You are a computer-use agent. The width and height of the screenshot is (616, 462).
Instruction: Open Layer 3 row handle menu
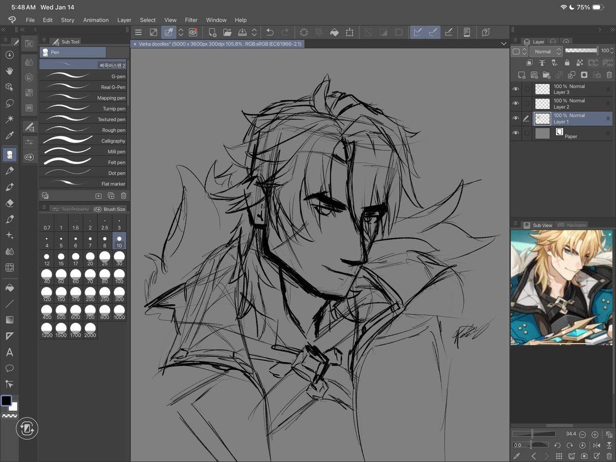(608, 89)
